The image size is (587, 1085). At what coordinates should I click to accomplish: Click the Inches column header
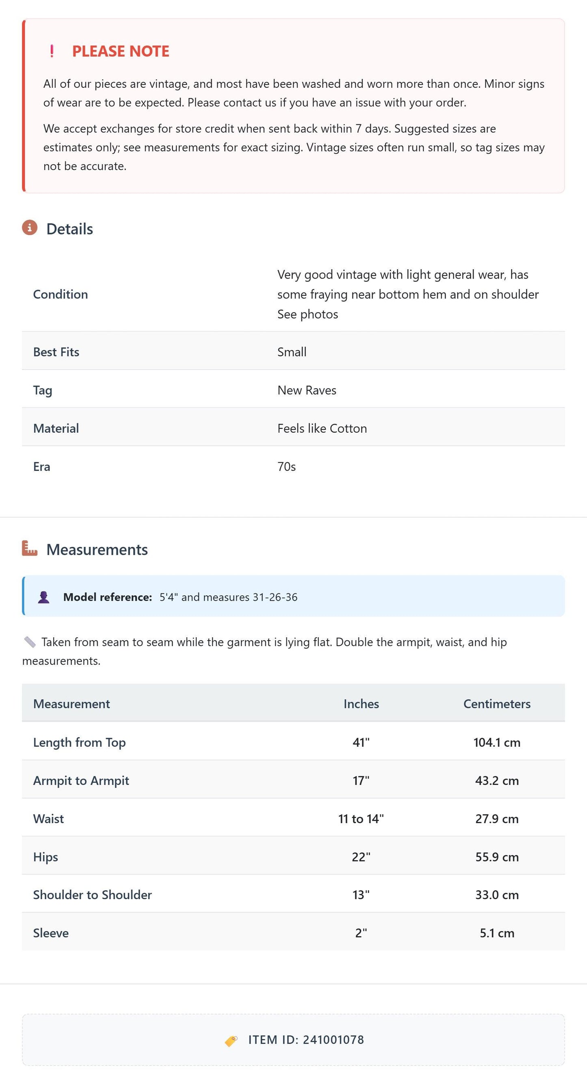[361, 704]
